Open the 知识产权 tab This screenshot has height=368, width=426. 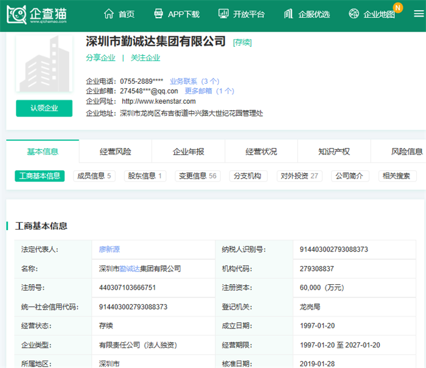pos(333,151)
